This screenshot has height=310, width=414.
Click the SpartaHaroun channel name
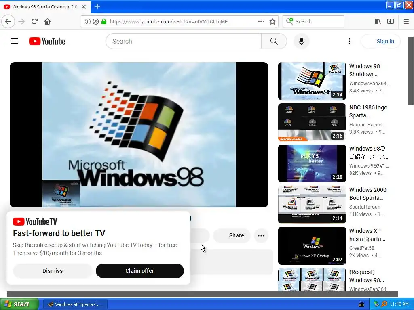point(365,207)
